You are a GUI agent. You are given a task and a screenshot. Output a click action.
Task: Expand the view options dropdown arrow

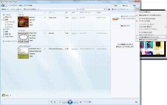pos(80,9)
